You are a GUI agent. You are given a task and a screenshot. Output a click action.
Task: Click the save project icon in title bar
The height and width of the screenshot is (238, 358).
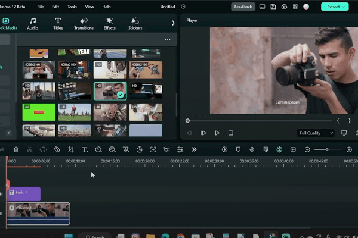coord(273,7)
